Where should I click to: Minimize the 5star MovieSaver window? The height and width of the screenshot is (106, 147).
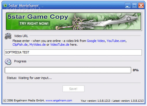tap(128, 5)
